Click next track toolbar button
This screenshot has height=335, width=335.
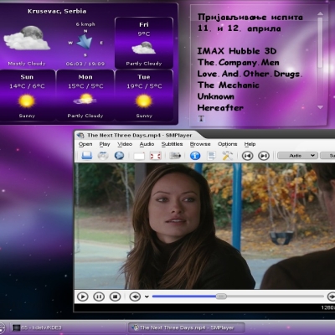[x=264, y=156]
